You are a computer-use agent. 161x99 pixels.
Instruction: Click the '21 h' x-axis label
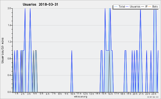[141, 94]
